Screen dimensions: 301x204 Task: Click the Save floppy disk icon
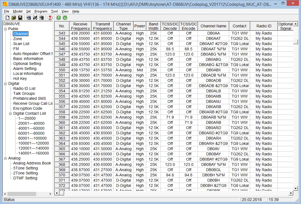click(x=19, y=18)
